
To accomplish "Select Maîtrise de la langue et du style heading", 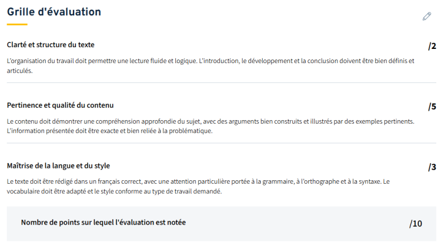I will click(58, 166).
